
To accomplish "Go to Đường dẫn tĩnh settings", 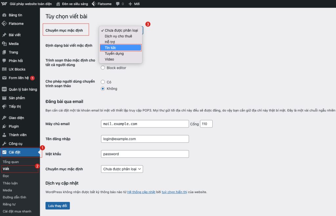I will (14, 197).
